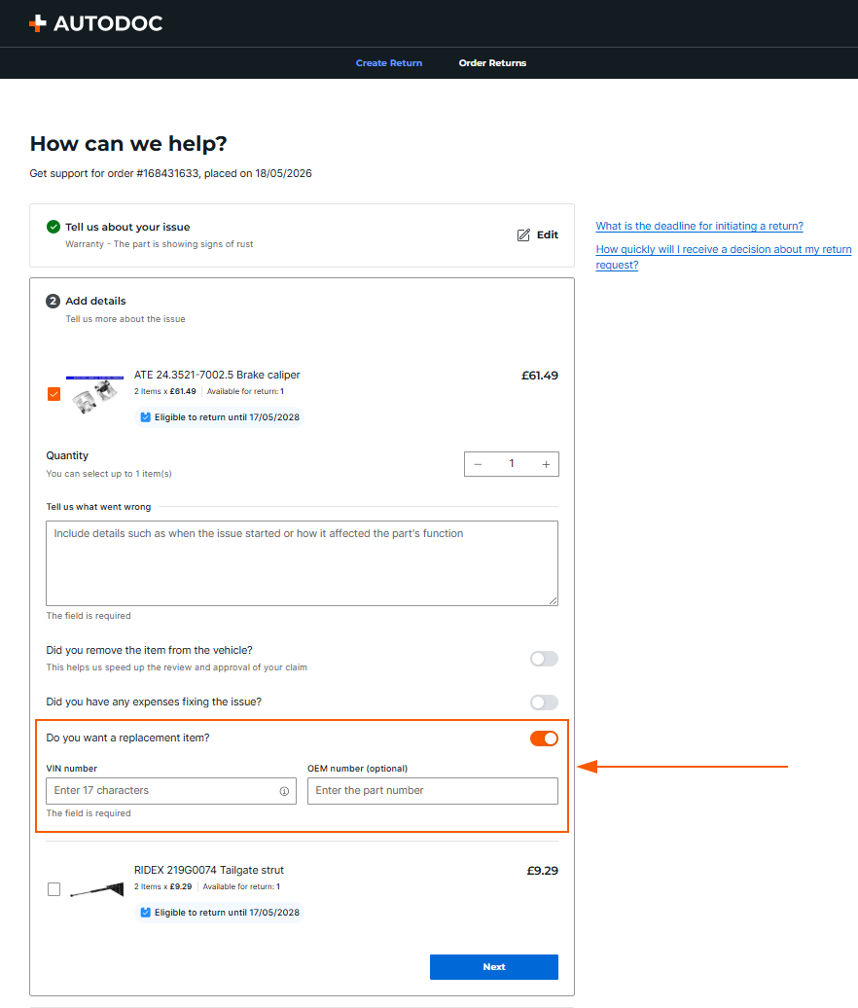Click the brake caliper product thumbnail
This screenshot has height=1008, width=858.
95,394
